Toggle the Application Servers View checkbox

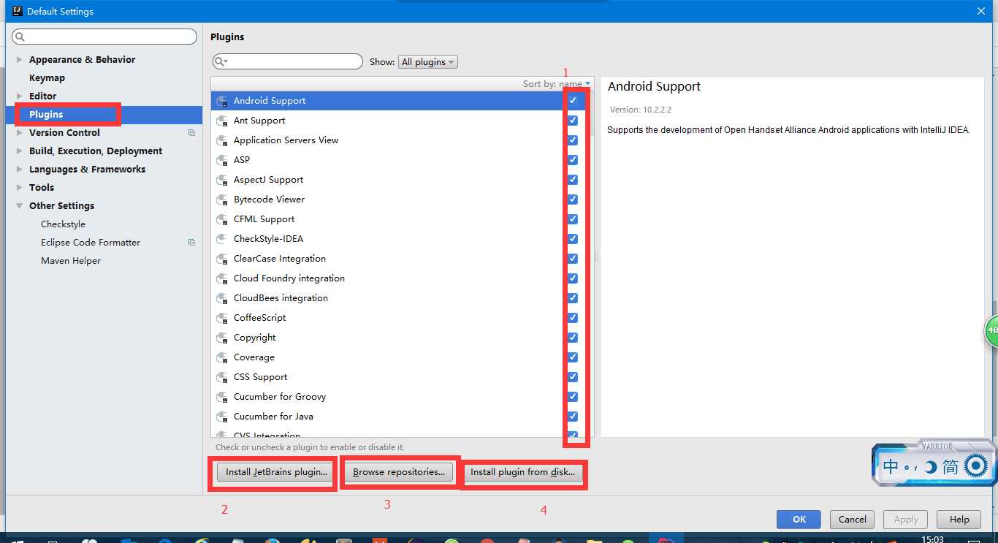[x=573, y=140]
